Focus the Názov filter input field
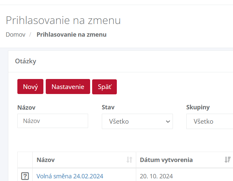Viewport: 233px width, 181px height. point(53,121)
